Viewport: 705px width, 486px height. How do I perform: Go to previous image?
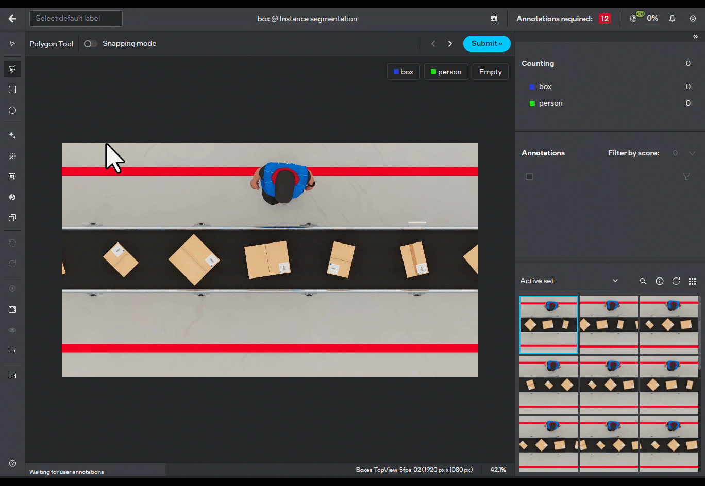coord(433,44)
